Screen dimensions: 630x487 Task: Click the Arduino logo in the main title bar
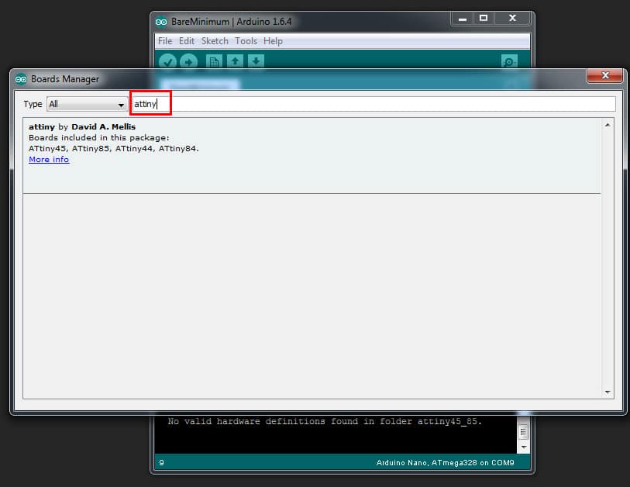tap(161, 22)
